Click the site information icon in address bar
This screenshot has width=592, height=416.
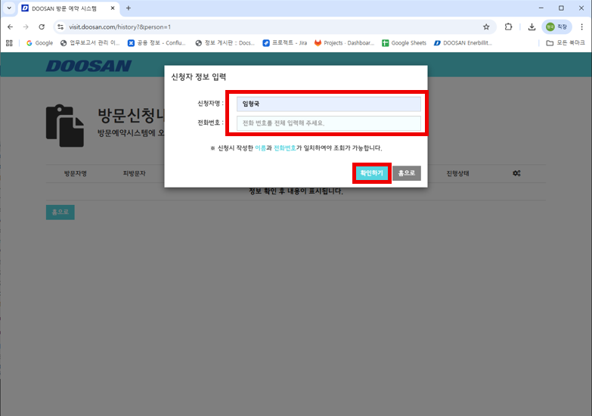click(61, 26)
